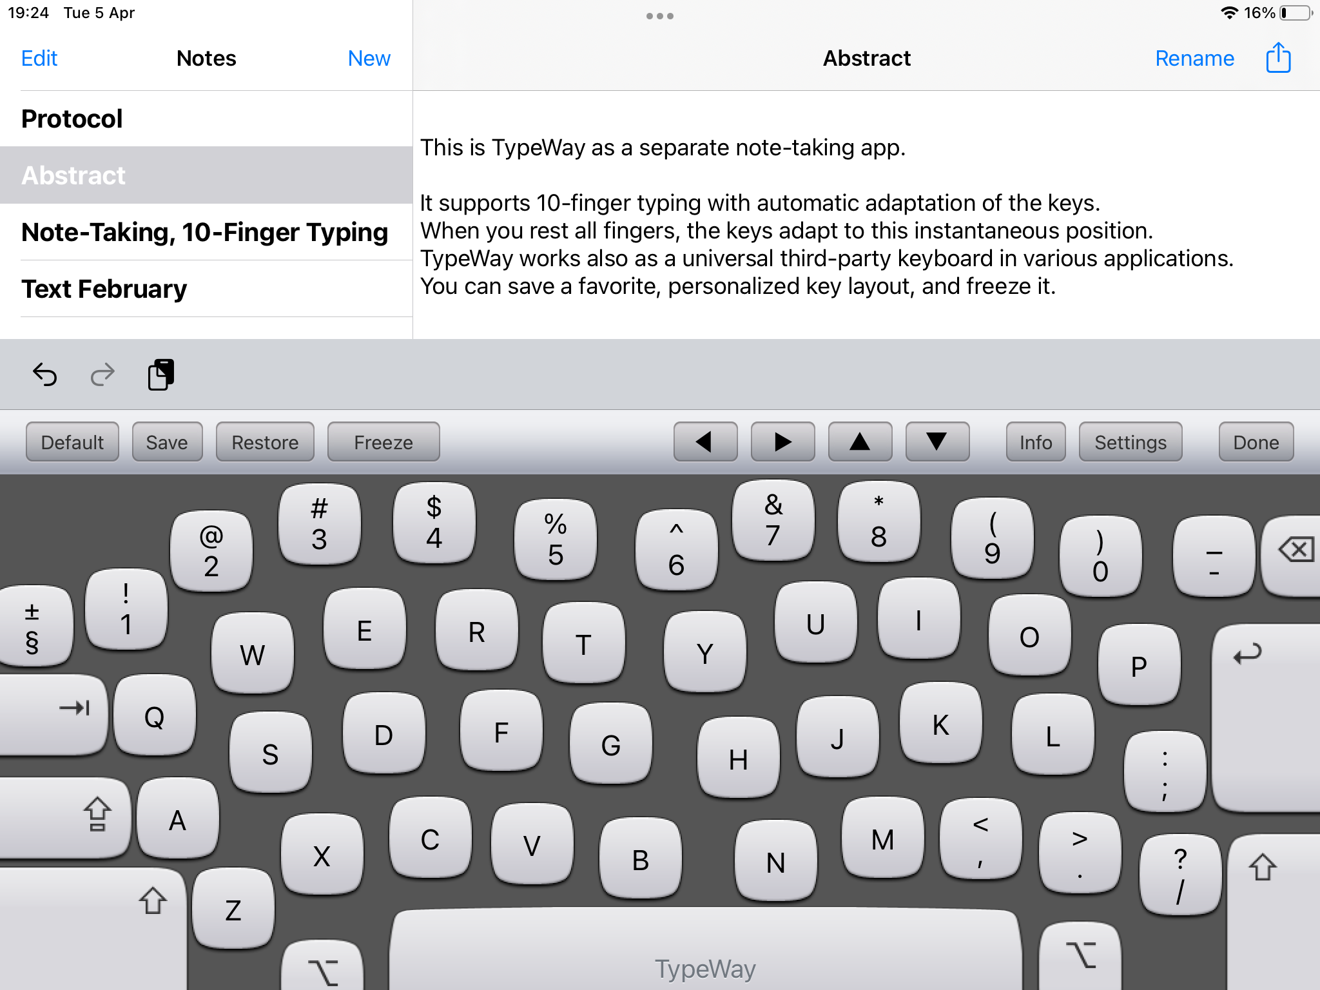Screen dimensions: 1320x990
Task: Move cursor down with the down arrow button
Action: pyautogui.click(x=937, y=442)
